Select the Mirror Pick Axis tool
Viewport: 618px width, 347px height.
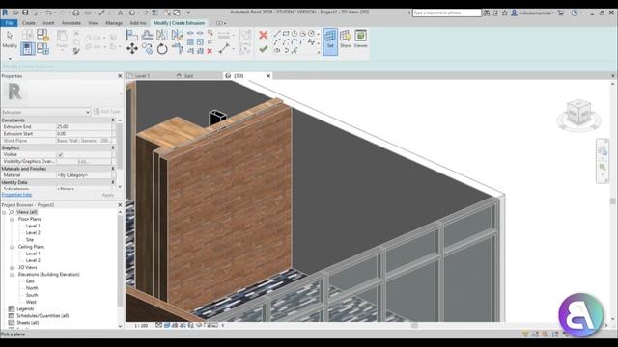tap(162, 36)
